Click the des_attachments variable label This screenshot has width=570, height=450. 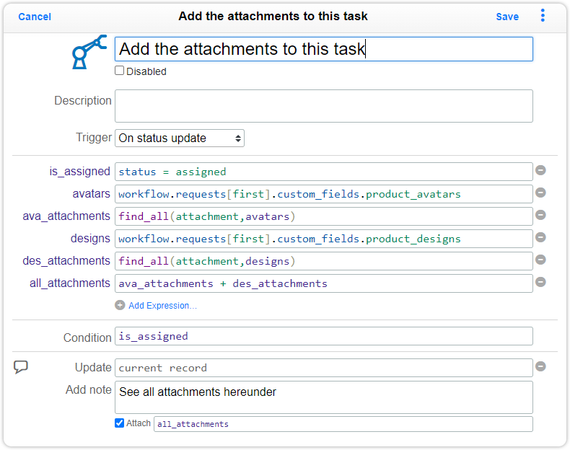pyautogui.click(x=66, y=260)
